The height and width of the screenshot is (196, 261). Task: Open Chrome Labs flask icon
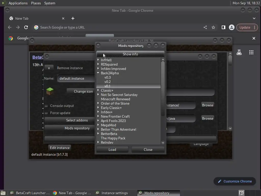(x=239, y=53)
